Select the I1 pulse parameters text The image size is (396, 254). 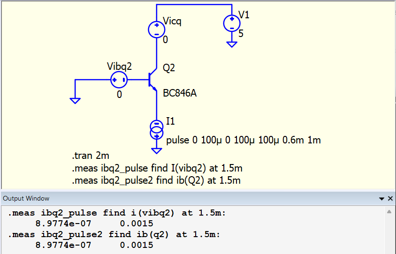(244, 140)
